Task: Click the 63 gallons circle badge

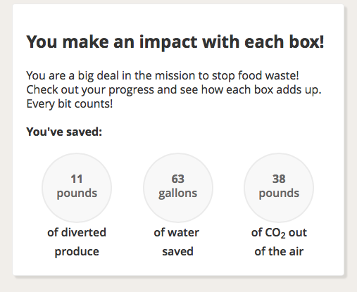Action: pos(178,188)
